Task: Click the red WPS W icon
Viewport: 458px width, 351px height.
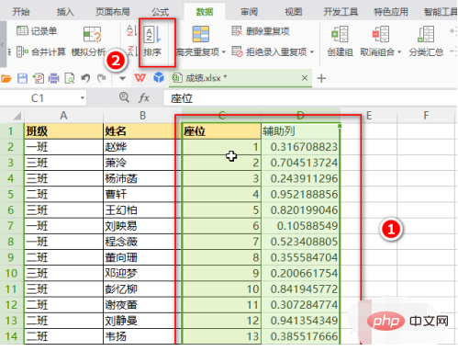Action: click(140, 78)
